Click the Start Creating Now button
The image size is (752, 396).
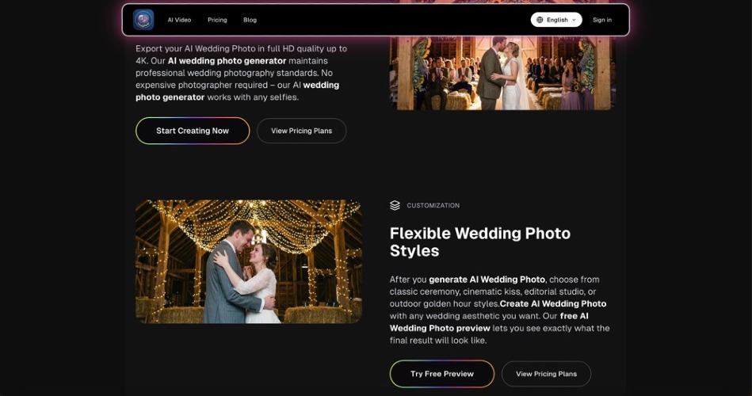tap(193, 131)
